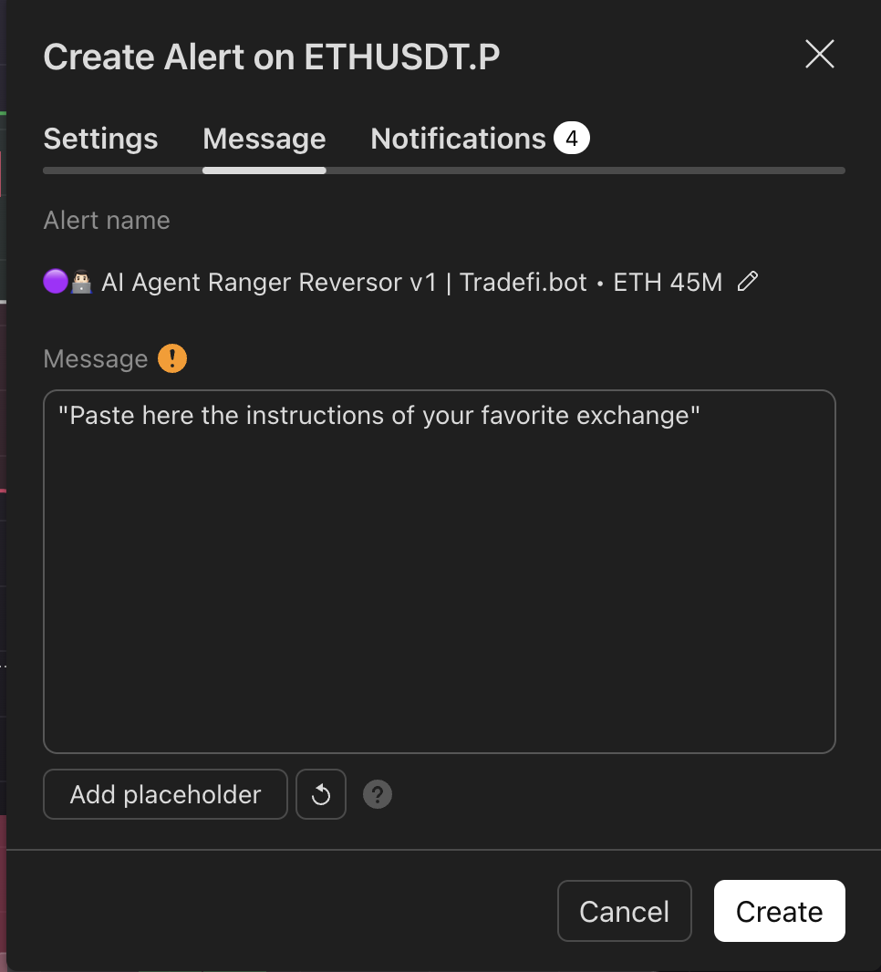Click the Notifications count badge showing 4

click(572, 138)
